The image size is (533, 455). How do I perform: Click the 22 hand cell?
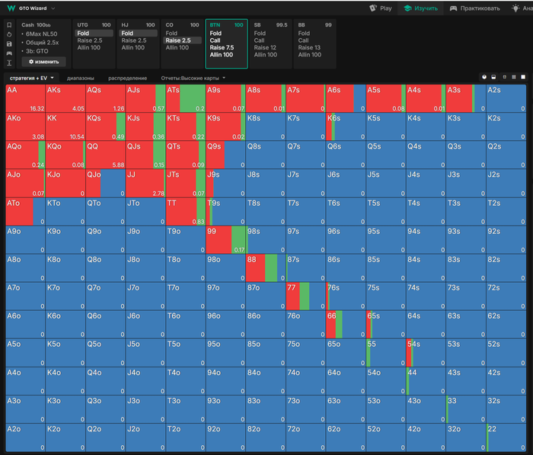pyautogui.click(x=506, y=437)
